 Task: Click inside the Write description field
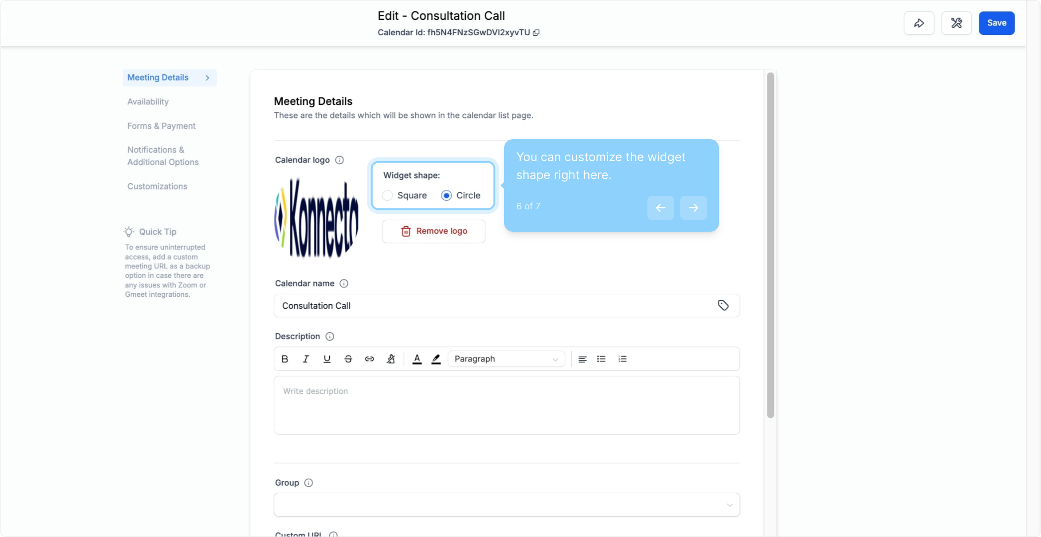pyautogui.click(x=507, y=405)
